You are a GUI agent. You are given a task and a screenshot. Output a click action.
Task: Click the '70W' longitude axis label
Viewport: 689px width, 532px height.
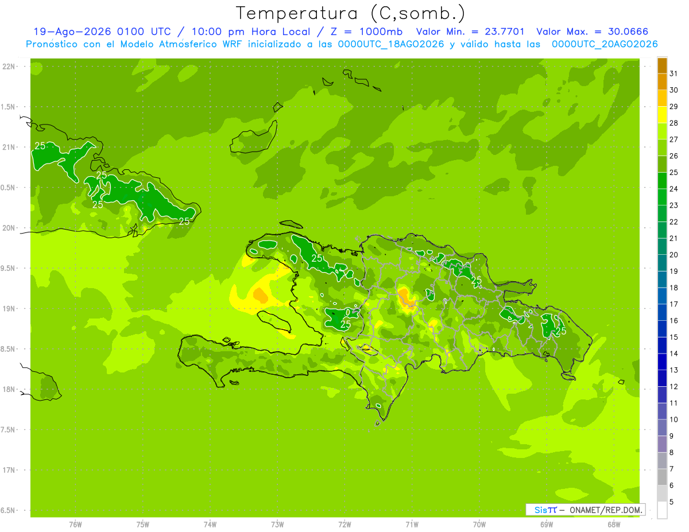[x=479, y=525]
